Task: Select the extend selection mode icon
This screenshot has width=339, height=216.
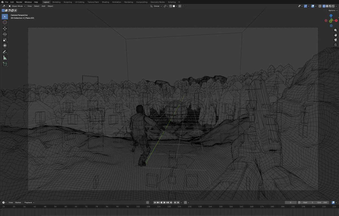Action: coord(6,10)
